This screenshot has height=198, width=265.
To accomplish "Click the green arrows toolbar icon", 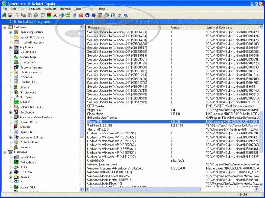I will tap(67, 15).
